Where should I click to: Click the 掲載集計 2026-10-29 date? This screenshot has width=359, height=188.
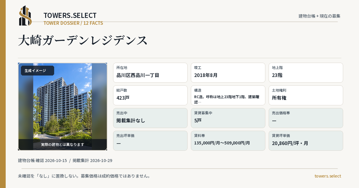pyautogui.click(x=92, y=161)
